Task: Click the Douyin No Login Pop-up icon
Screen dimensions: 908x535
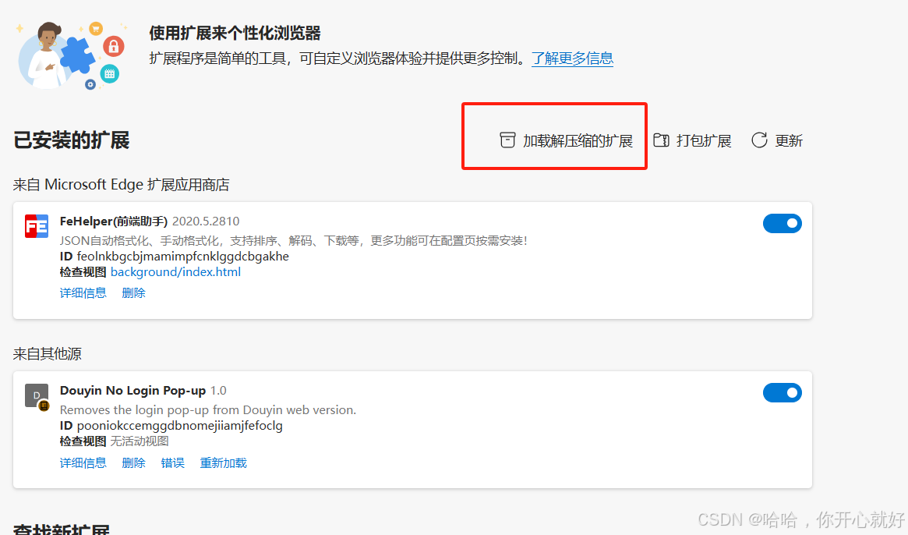Action: [37, 396]
